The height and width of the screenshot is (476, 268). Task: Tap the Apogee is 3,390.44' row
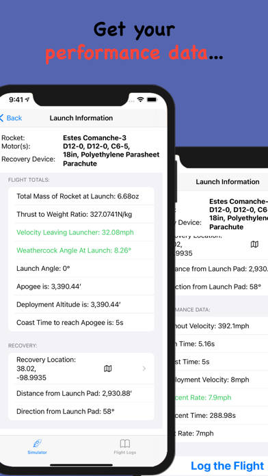click(x=81, y=287)
